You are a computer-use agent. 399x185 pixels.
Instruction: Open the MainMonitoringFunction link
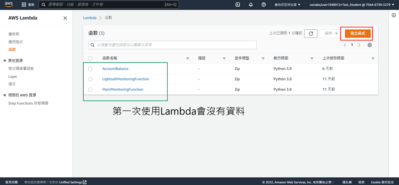tap(123, 90)
